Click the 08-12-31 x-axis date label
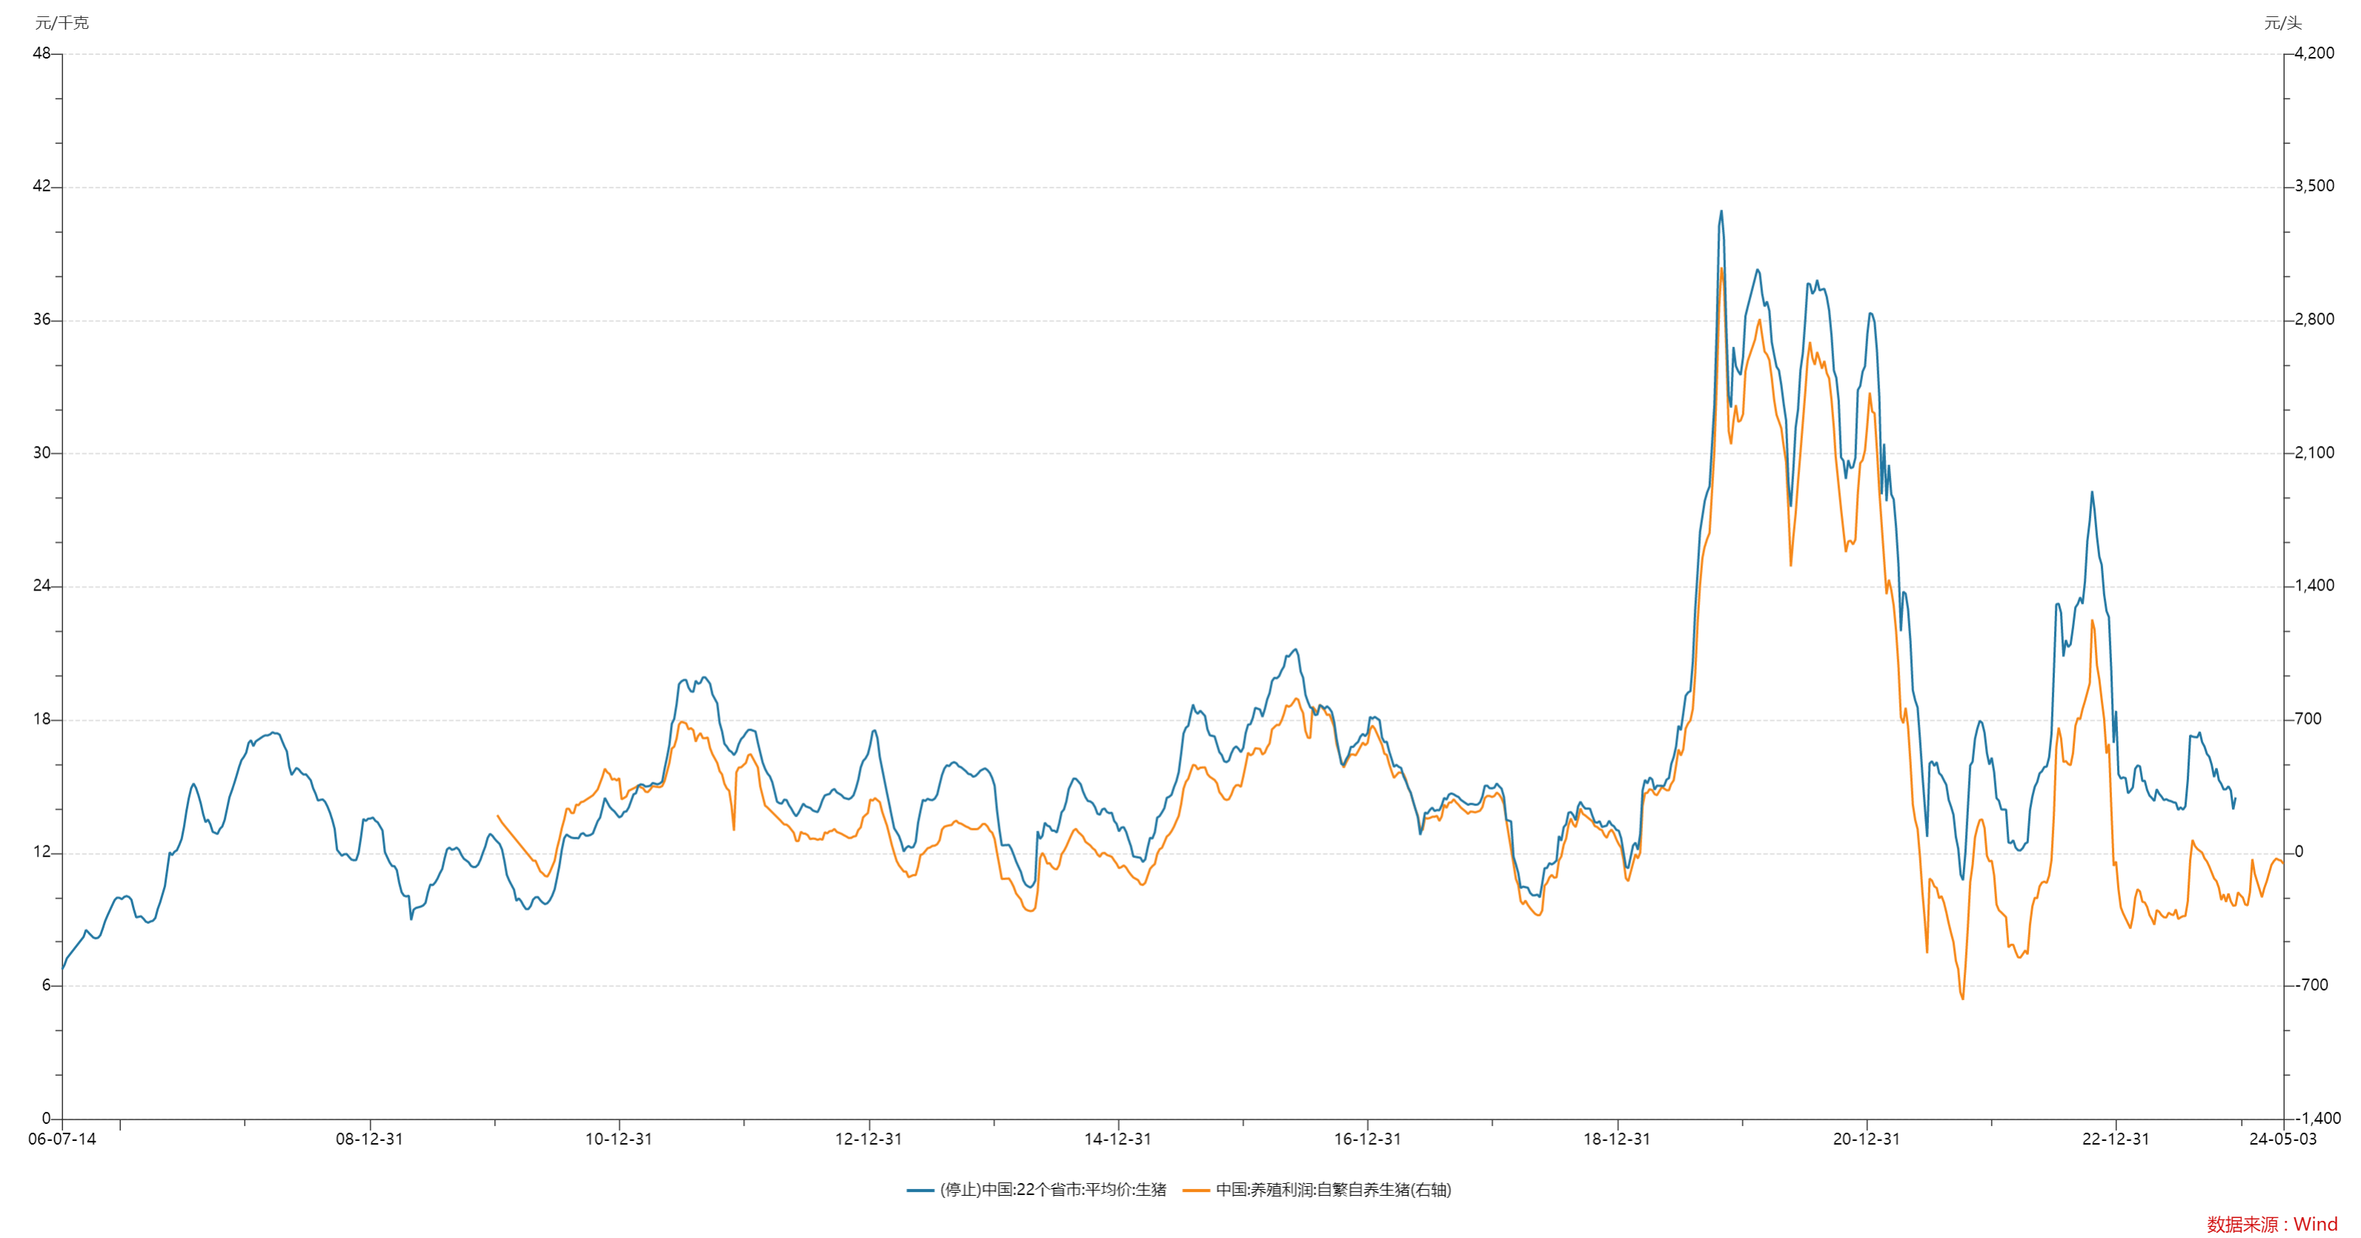 point(369,1139)
